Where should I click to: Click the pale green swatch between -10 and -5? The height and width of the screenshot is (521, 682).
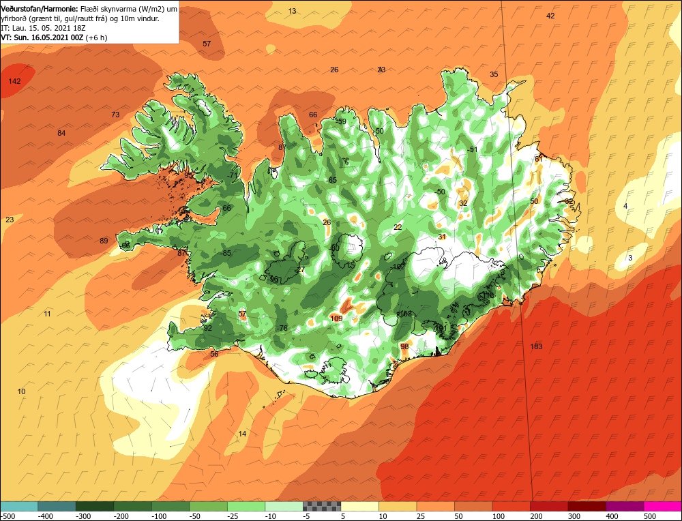284,506
